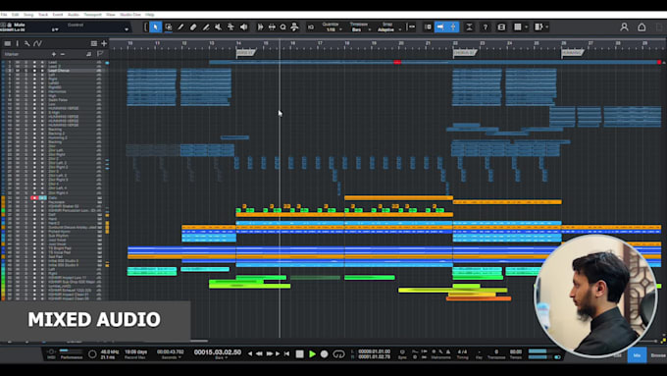This screenshot has height=376, width=667.
Task: Click the timeline marker at bar 26
Action: (573, 53)
